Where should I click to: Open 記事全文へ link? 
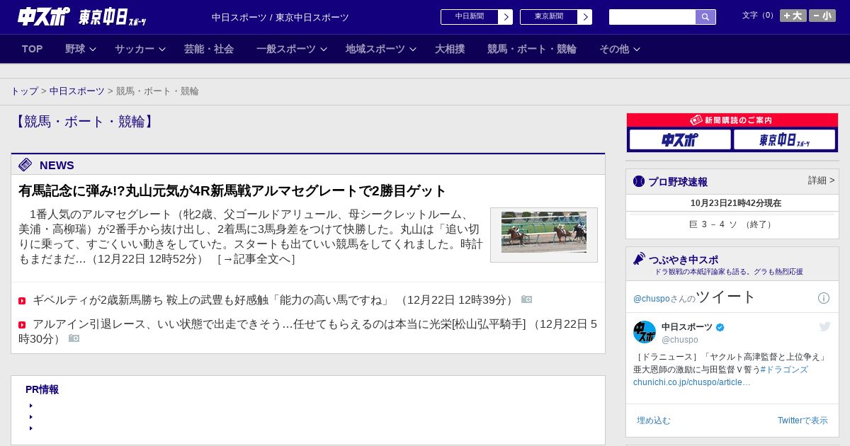(x=256, y=259)
